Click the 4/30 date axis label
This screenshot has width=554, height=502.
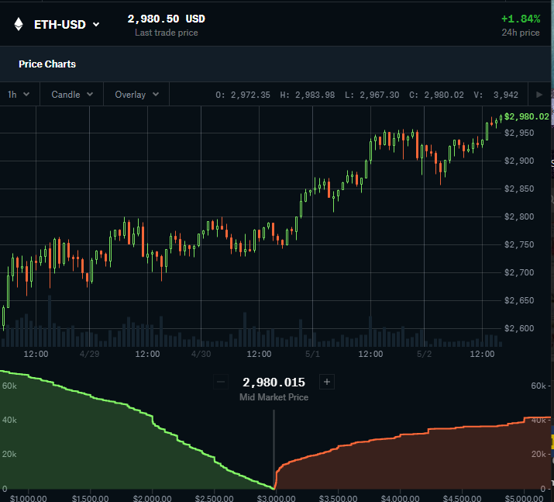201,354
